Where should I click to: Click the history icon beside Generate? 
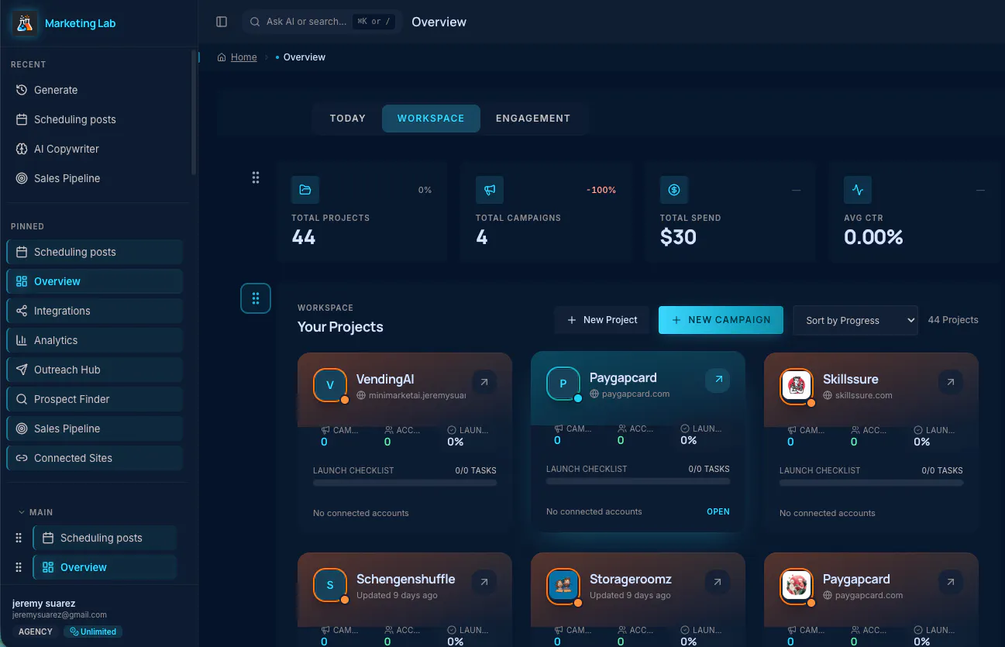[22, 90]
